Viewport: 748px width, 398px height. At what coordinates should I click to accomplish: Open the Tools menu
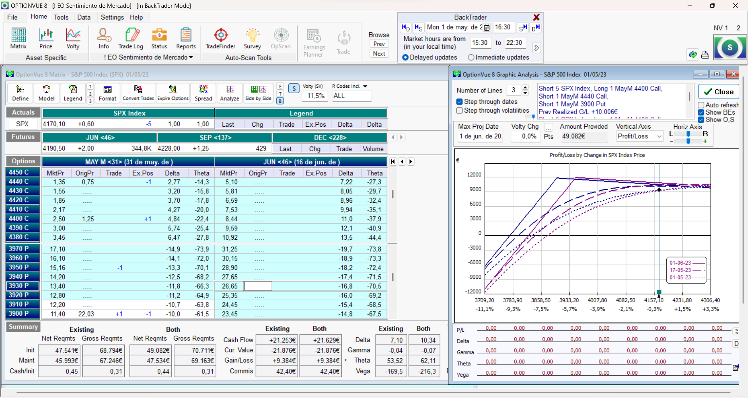(61, 17)
